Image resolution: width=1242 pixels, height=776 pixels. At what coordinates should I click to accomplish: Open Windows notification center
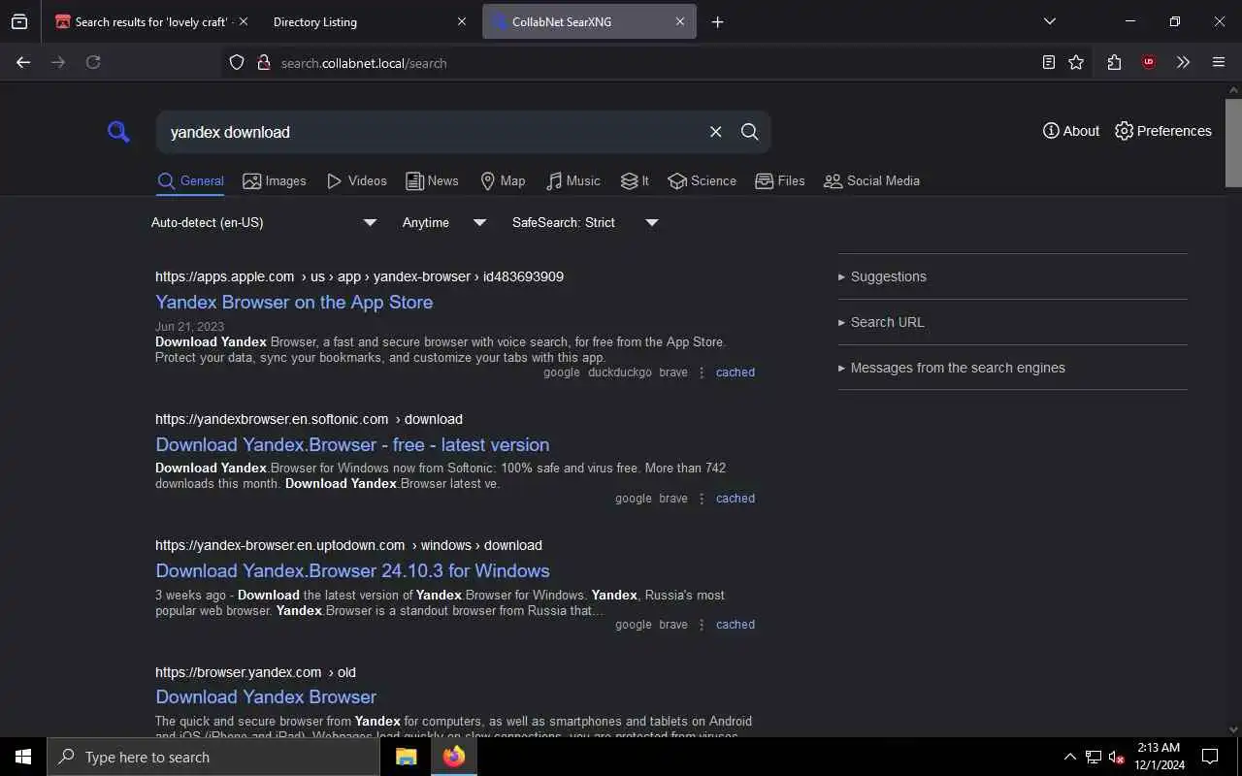(1210, 757)
